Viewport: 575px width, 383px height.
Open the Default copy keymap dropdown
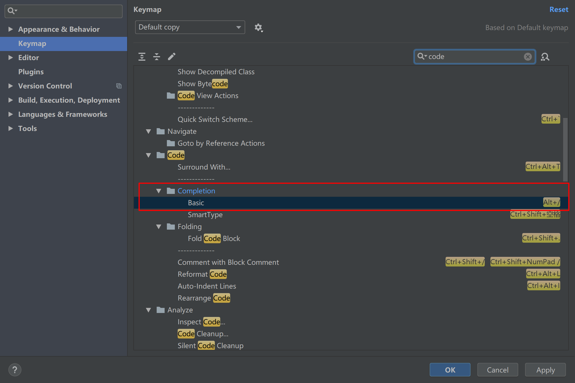[190, 27]
